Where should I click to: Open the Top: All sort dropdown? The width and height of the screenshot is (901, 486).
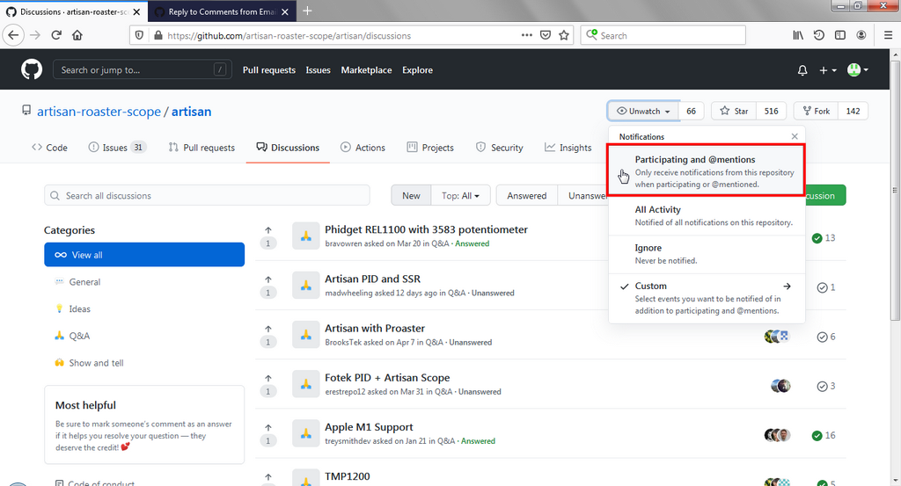tap(460, 196)
